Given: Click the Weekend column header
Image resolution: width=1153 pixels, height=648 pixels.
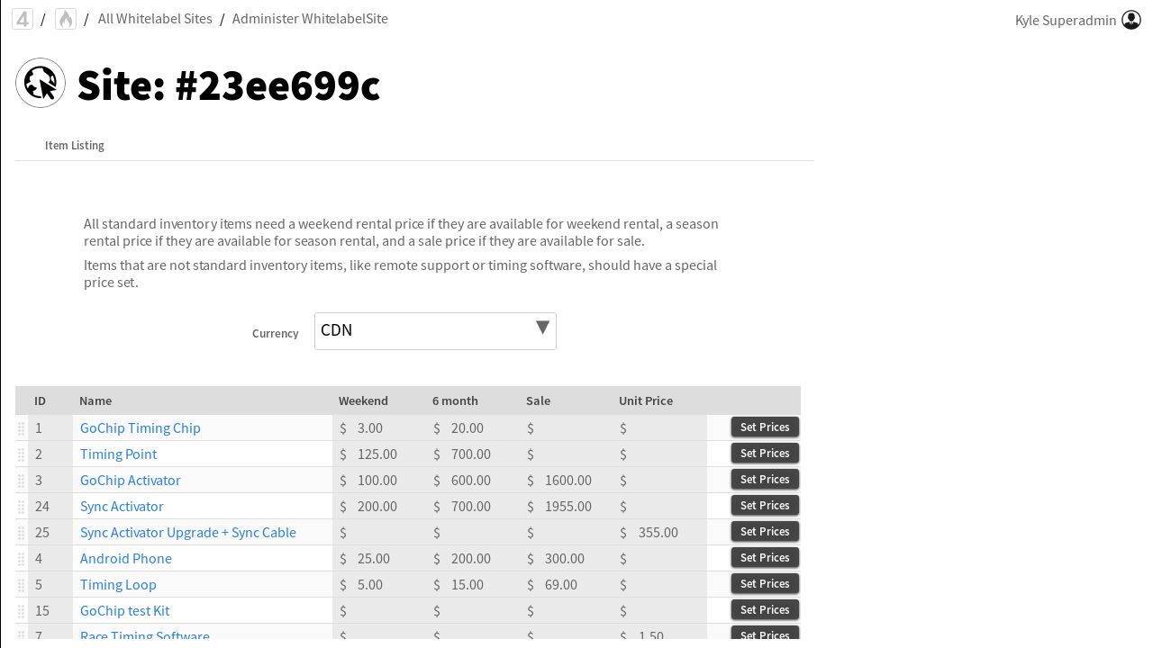Looking at the screenshot, I should [x=363, y=401].
